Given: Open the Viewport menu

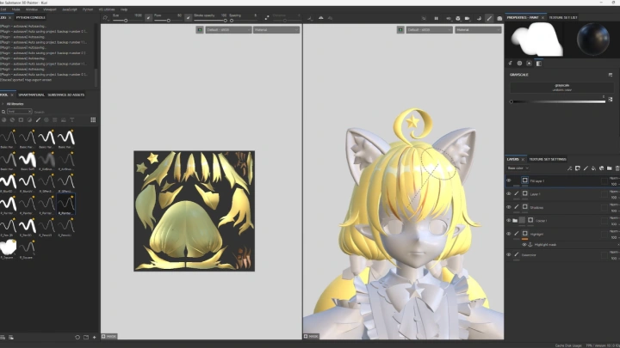Looking at the screenshot, I should (49, 9).
